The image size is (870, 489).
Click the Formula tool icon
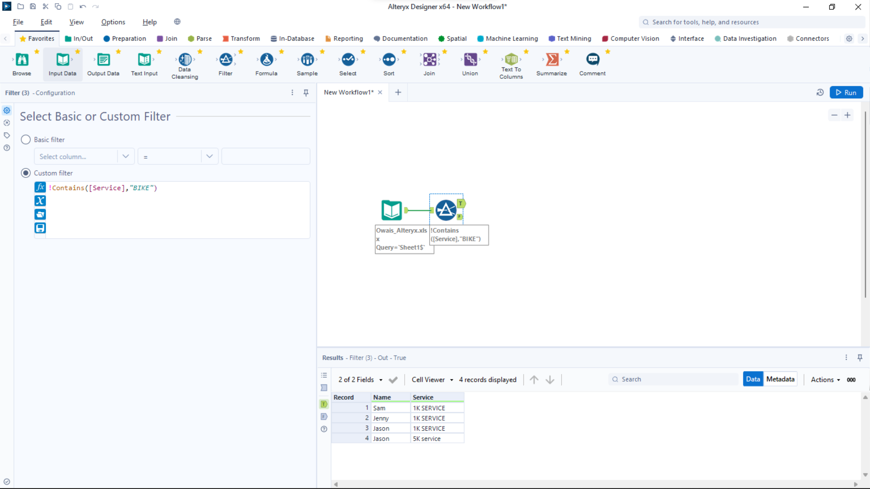(x=266, y=60)
